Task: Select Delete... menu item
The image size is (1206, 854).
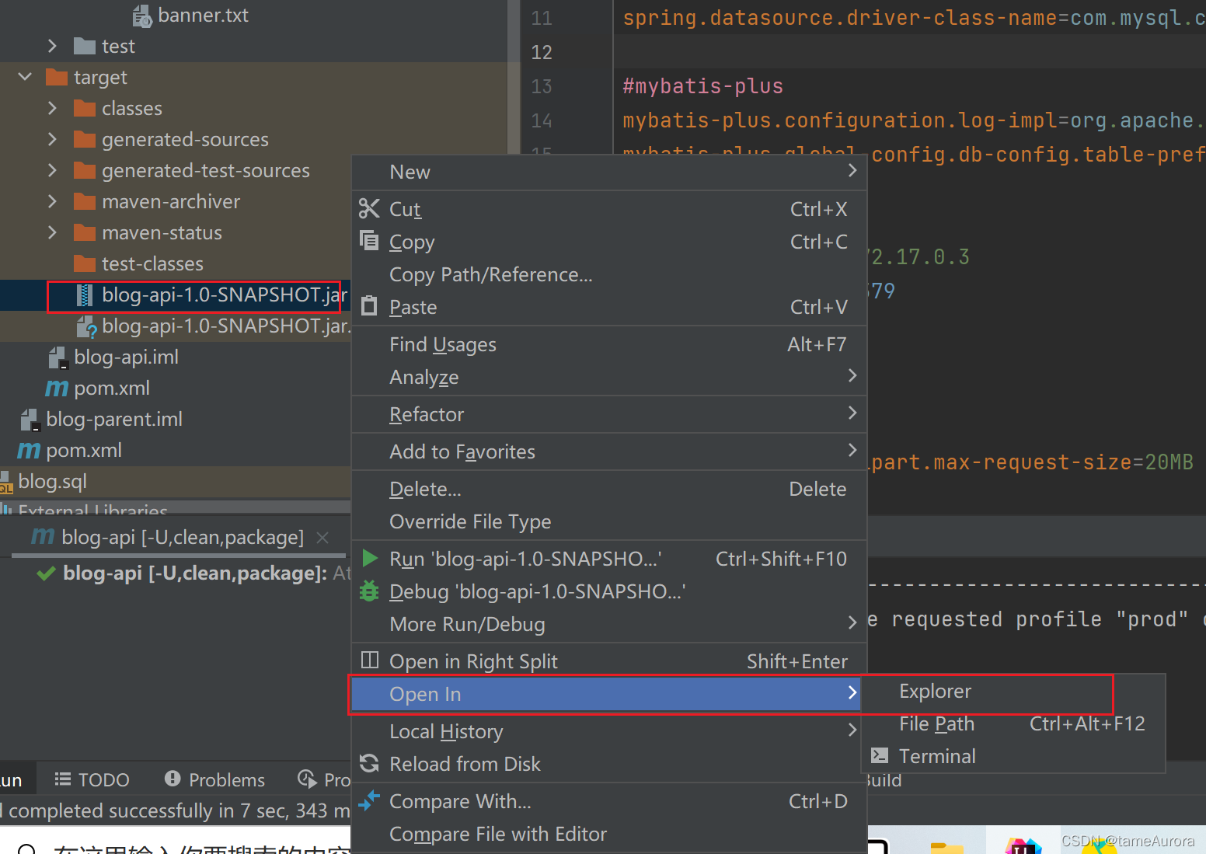Action: (609, 489)
